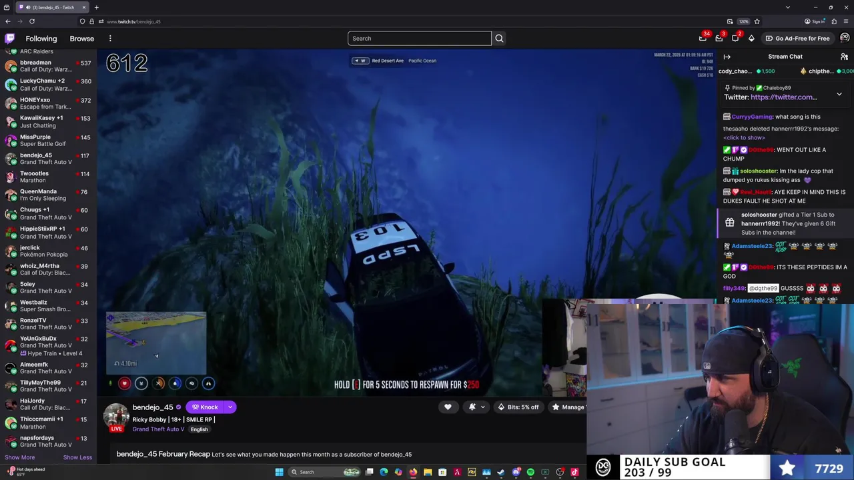Open bbreadman channel in sidebar

(x=48, y=66)
